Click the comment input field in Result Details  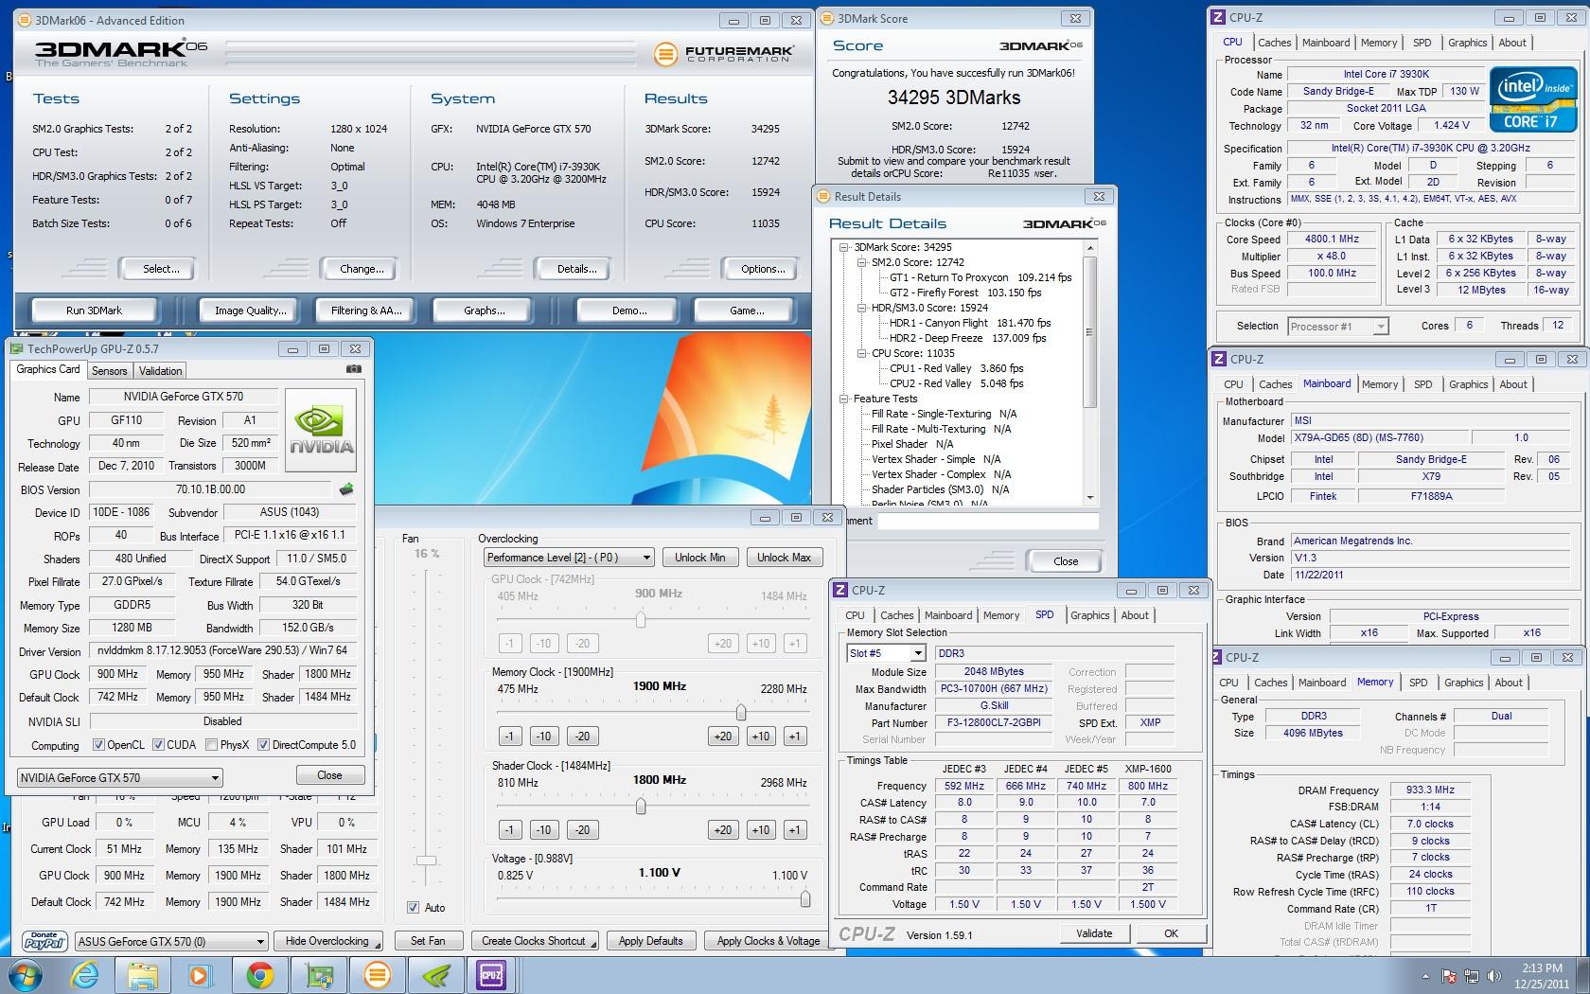point(987,521)
